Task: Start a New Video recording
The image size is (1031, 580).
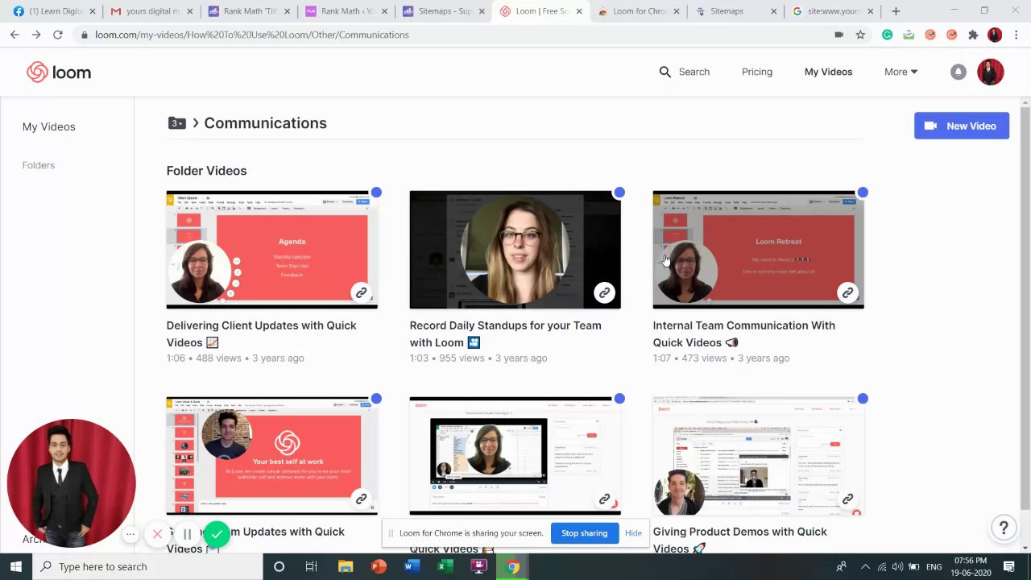Action: 962,126
